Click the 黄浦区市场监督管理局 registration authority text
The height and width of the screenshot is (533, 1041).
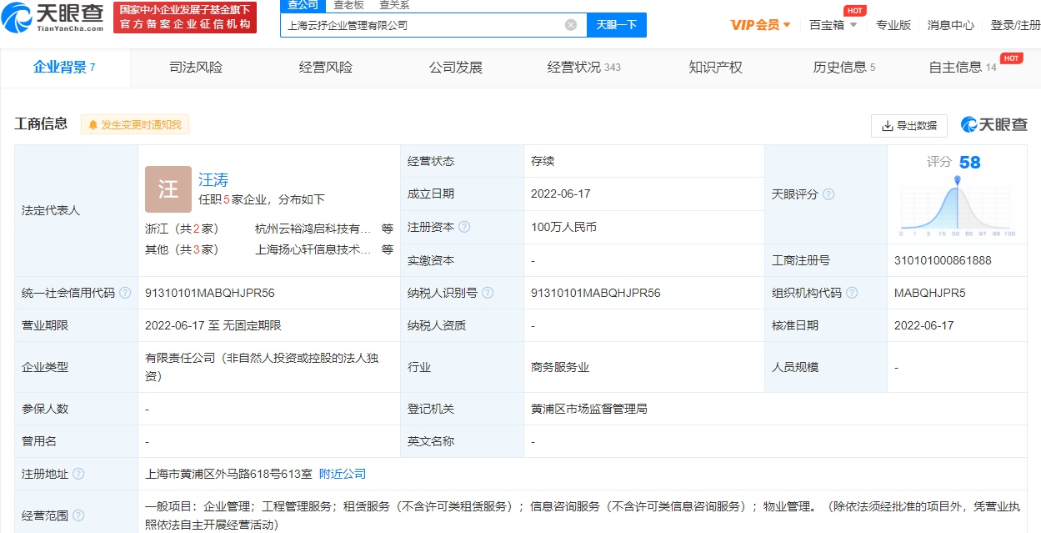589,409
